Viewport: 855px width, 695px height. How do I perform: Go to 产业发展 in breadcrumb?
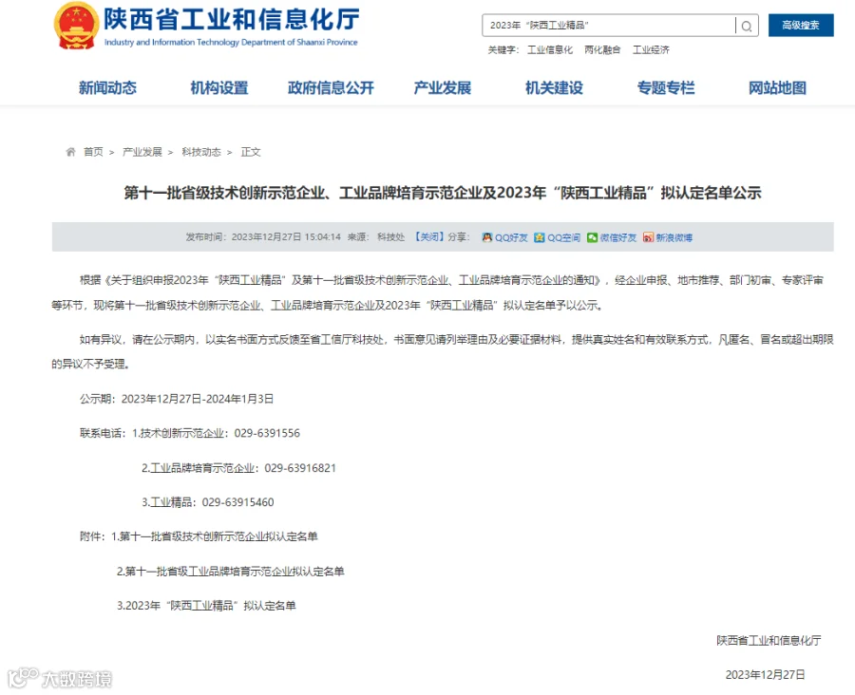[x=142, y=152]
